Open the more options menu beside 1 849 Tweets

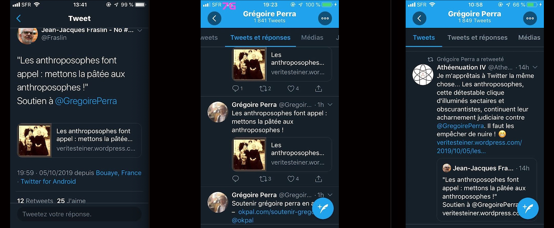[530, 18]
